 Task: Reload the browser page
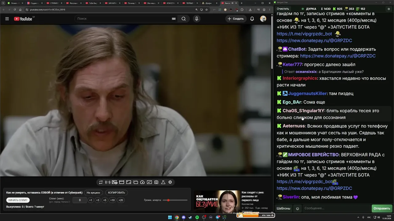[x=15, y=10]
